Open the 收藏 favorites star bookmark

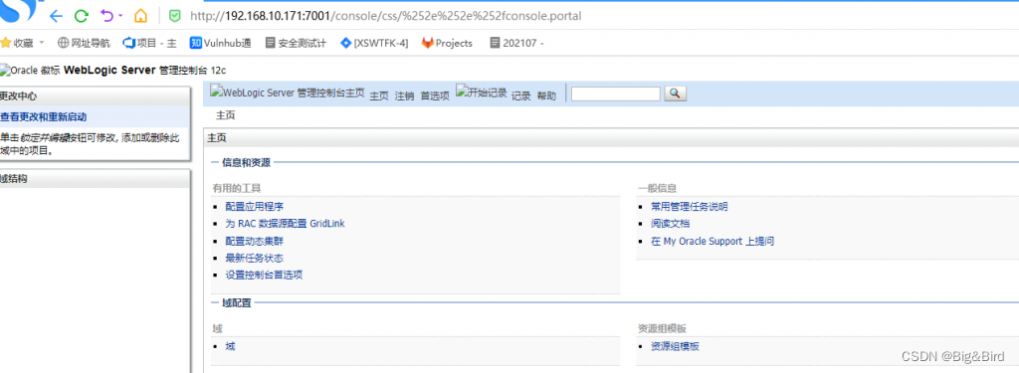tap(16, 43)
